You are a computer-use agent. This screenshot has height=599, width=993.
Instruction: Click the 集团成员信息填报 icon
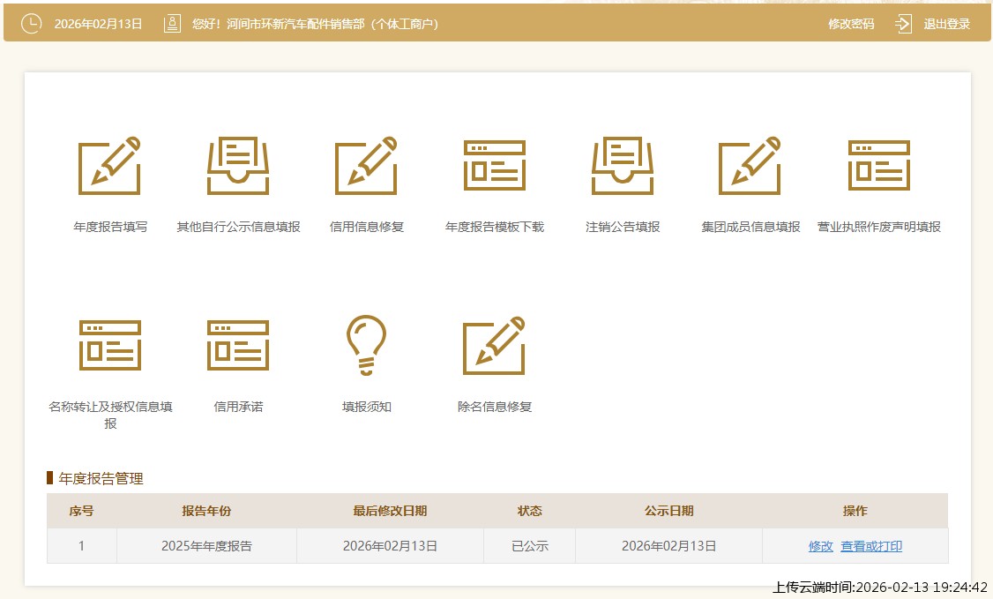click(x=750, y=166)
